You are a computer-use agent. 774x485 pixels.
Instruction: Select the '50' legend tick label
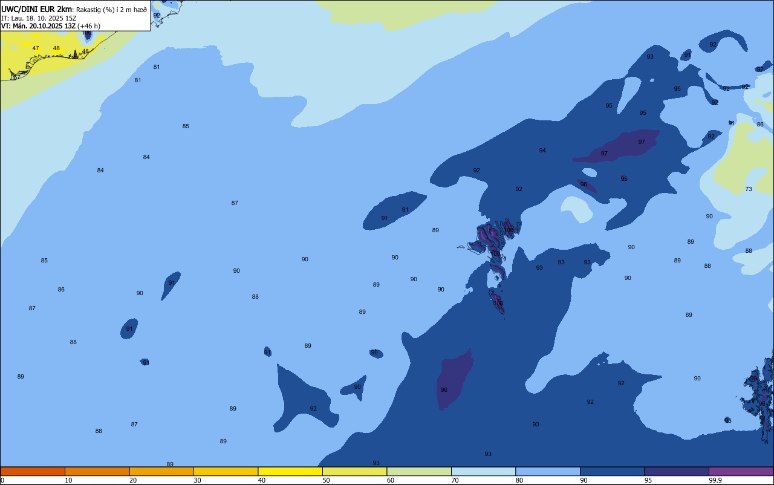click(x=326, y=480)
